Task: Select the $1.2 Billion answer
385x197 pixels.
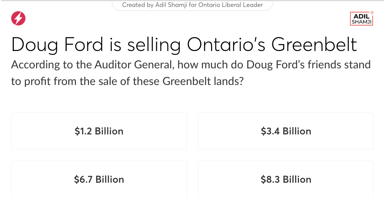Action: 99,131
